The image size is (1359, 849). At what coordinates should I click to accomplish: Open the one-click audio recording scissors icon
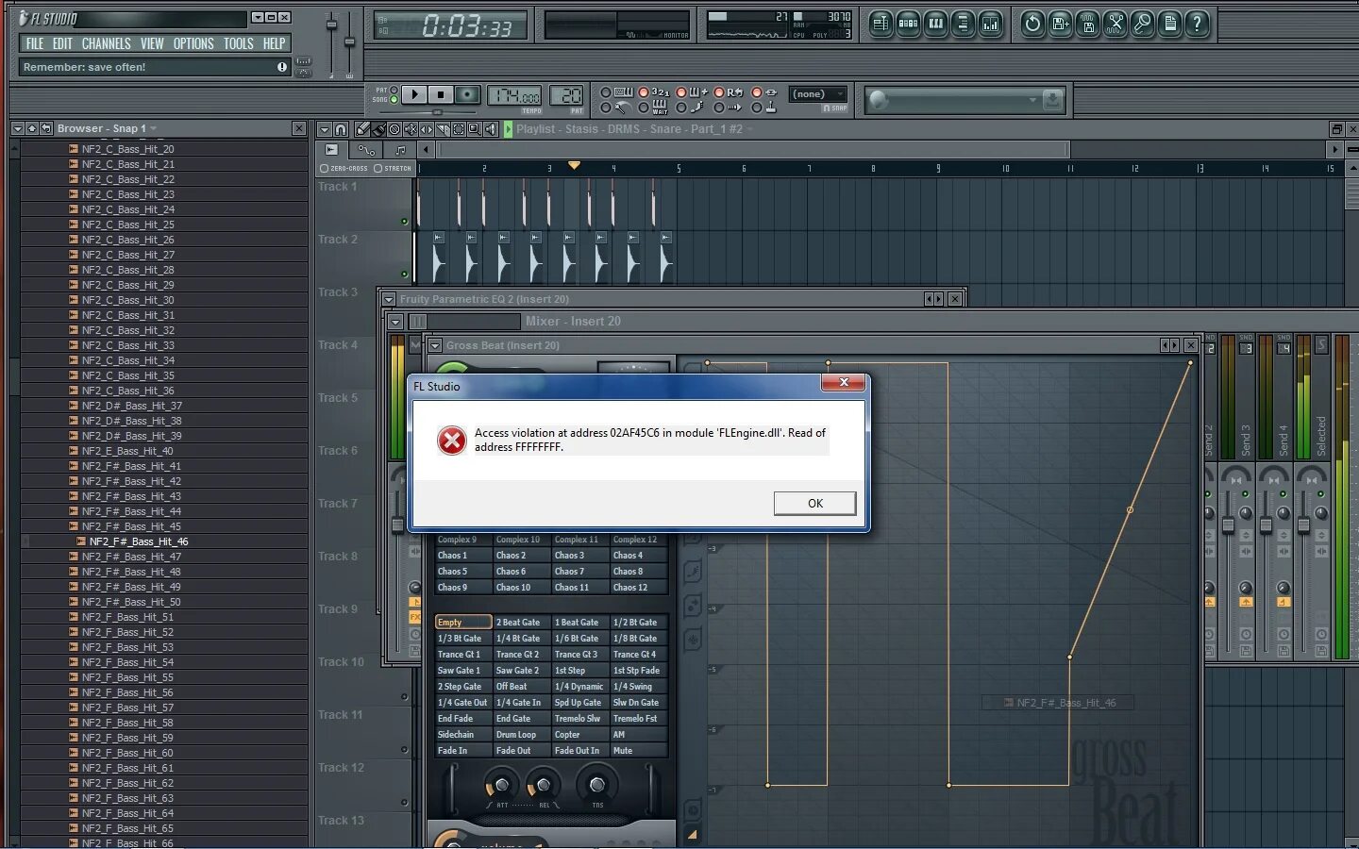pos(1115,24)
